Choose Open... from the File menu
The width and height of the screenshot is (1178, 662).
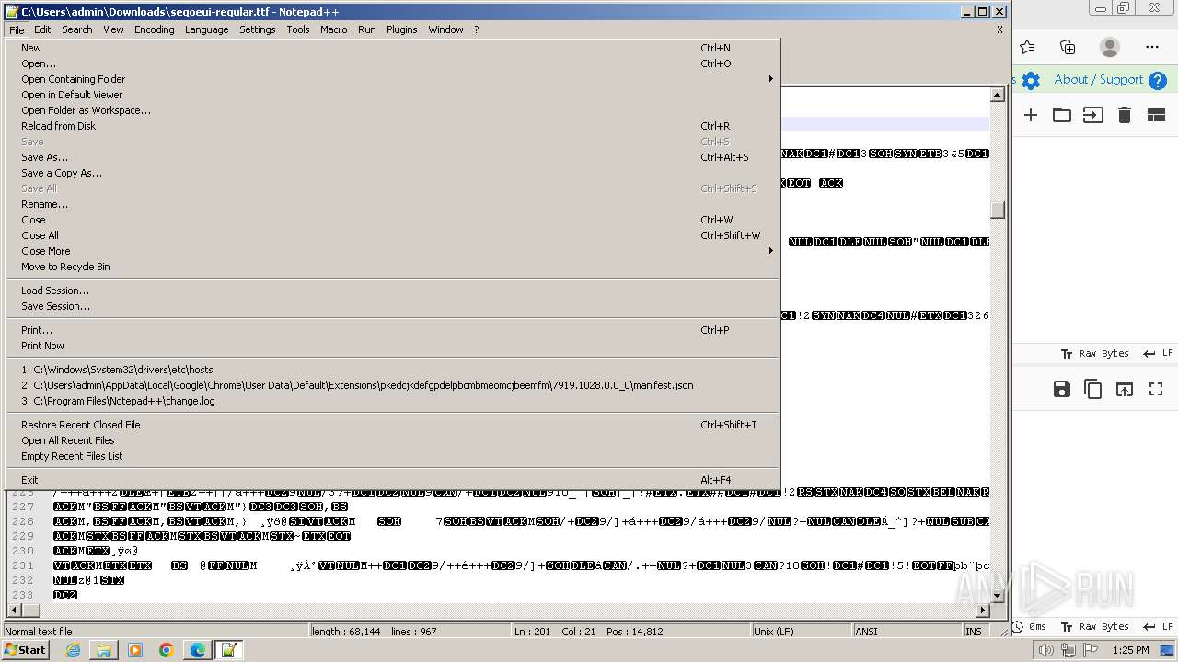pos(393,63)
